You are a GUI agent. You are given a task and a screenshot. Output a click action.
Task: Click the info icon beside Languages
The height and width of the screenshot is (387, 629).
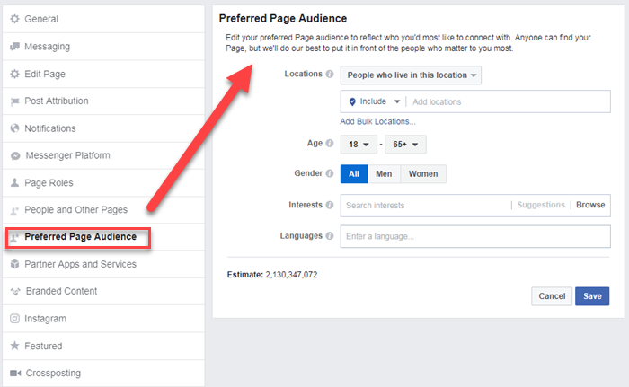coord(330,236)
